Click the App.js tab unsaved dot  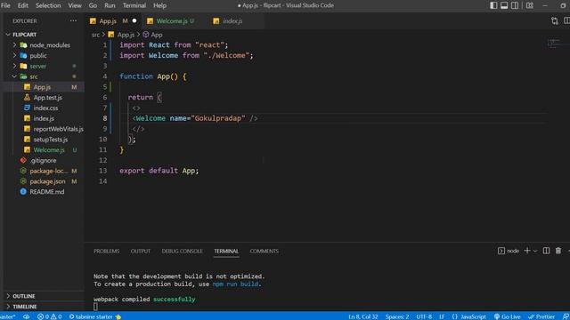(x=134, y=20)
